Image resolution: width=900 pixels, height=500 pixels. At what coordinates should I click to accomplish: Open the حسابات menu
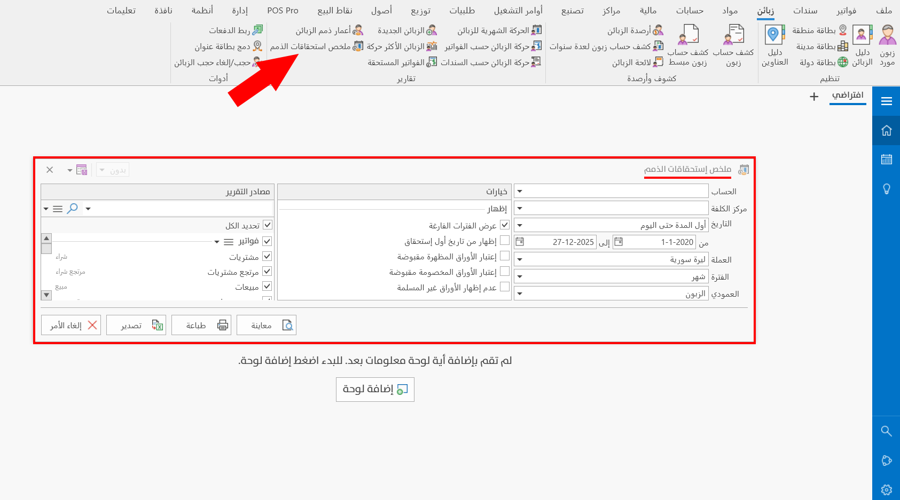tap(689, 10)
